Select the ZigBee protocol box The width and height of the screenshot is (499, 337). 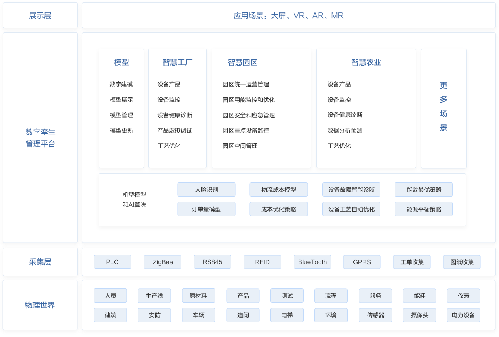click(162, 262)
